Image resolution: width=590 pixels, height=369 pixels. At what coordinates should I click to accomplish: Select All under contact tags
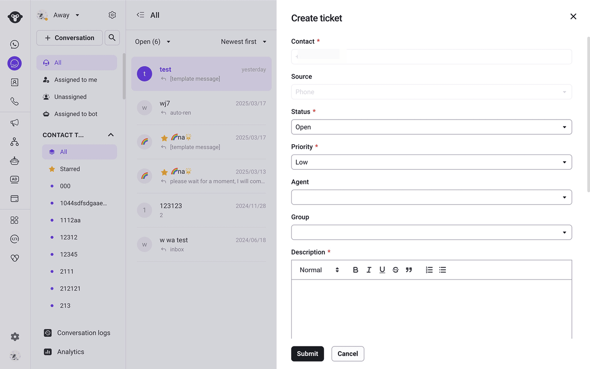[79, 152]
